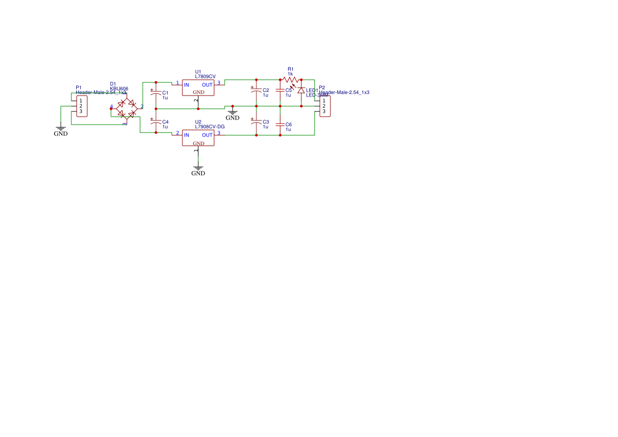
Task: Click pin number 4 of bridge D1
Action: [112, 107]
